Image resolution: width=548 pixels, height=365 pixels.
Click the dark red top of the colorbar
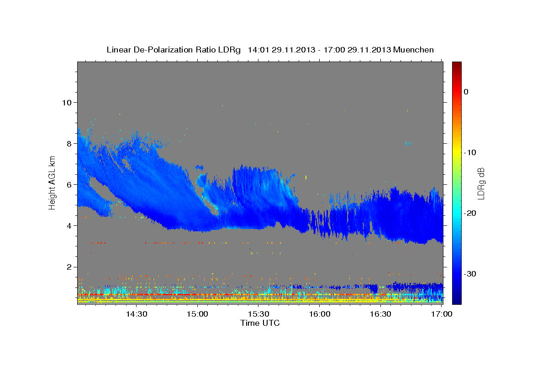tap(457, 65)
